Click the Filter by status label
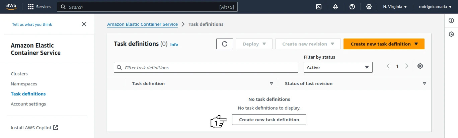458x138 pixels. click(319, 57)
